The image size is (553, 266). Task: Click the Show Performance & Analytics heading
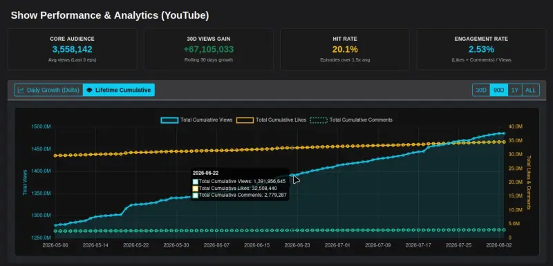pyautogui.click(x=110, y=15)
